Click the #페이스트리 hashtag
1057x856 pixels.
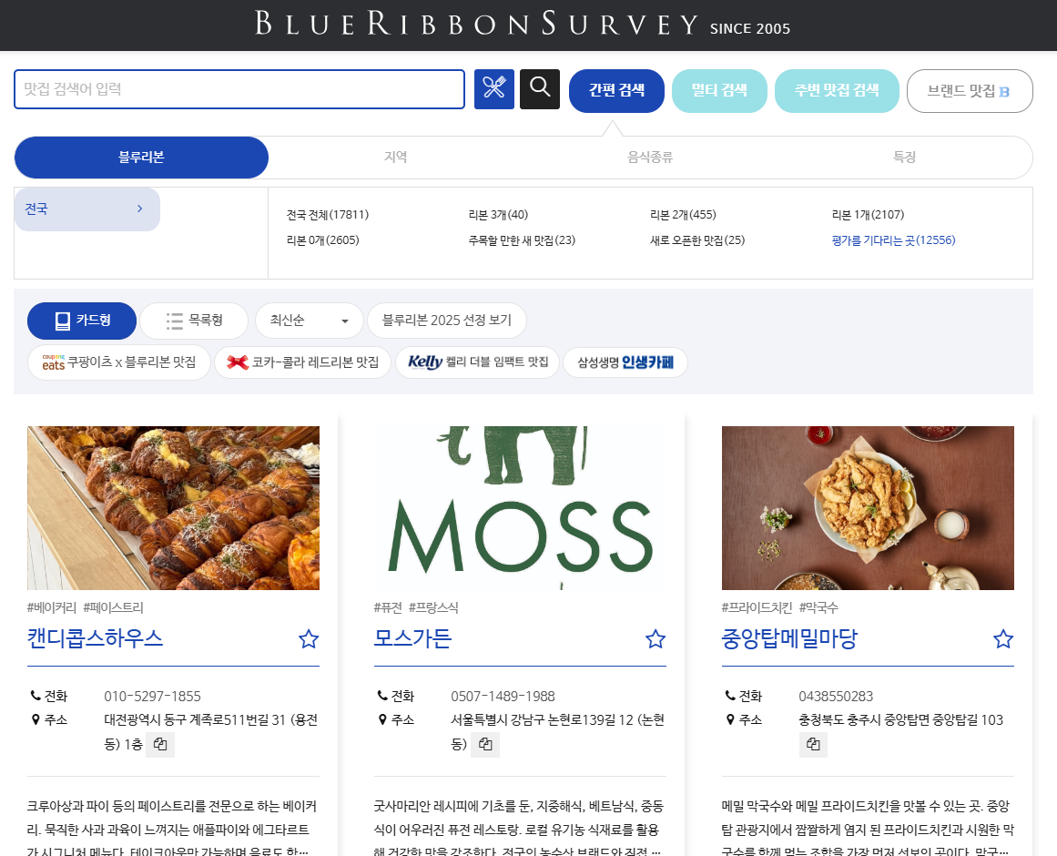coord(113,608)
